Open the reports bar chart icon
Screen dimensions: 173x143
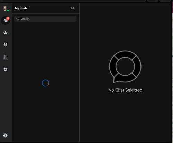[x=6, y=57]
